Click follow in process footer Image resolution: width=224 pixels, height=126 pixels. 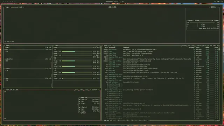(x=147, y=120)
